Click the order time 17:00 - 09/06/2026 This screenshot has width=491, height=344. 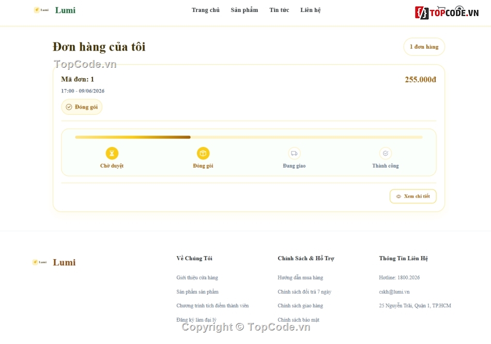[x=83, y=91]
